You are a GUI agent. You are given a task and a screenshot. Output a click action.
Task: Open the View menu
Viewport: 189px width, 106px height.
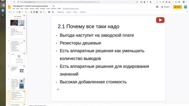point(22,9)
